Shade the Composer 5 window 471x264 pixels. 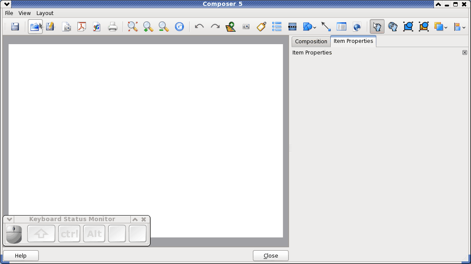(x=438, y=4)
